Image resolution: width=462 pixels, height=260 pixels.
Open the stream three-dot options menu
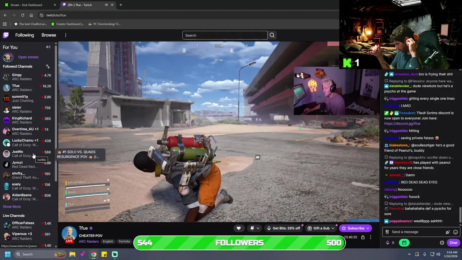pos(370,237)
